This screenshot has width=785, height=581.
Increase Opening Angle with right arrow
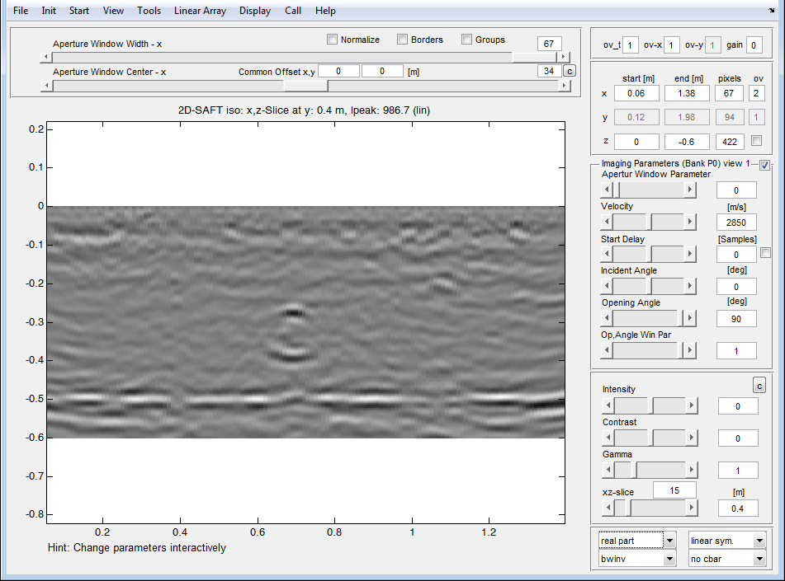(690, 318)
